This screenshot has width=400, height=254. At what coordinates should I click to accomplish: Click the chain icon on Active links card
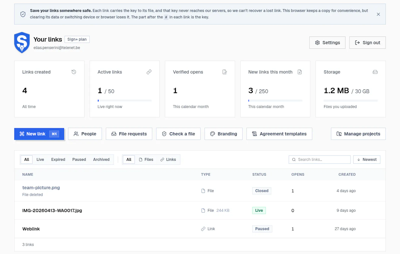click(x=149, y=72)
